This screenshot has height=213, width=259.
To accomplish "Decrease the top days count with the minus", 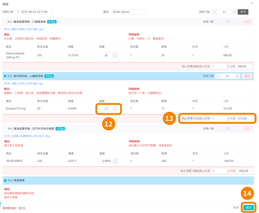I will coord(214,12).
